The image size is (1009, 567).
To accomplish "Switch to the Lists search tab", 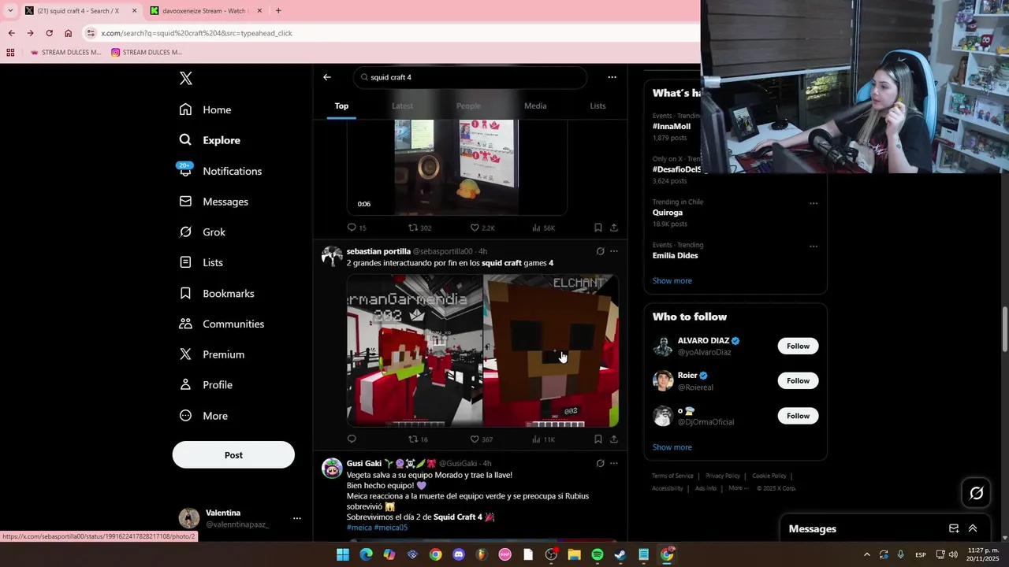I will point(598,106).
